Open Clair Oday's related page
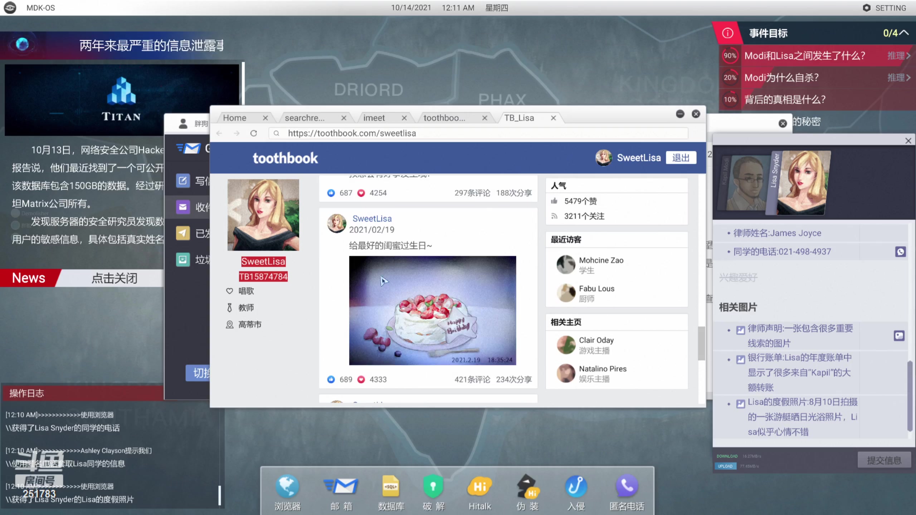Screen dimensions: 916x515 596,340
